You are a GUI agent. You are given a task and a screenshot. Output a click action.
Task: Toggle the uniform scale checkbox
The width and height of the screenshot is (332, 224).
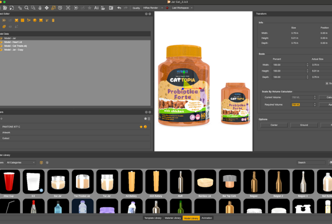[x=327, y=83]
